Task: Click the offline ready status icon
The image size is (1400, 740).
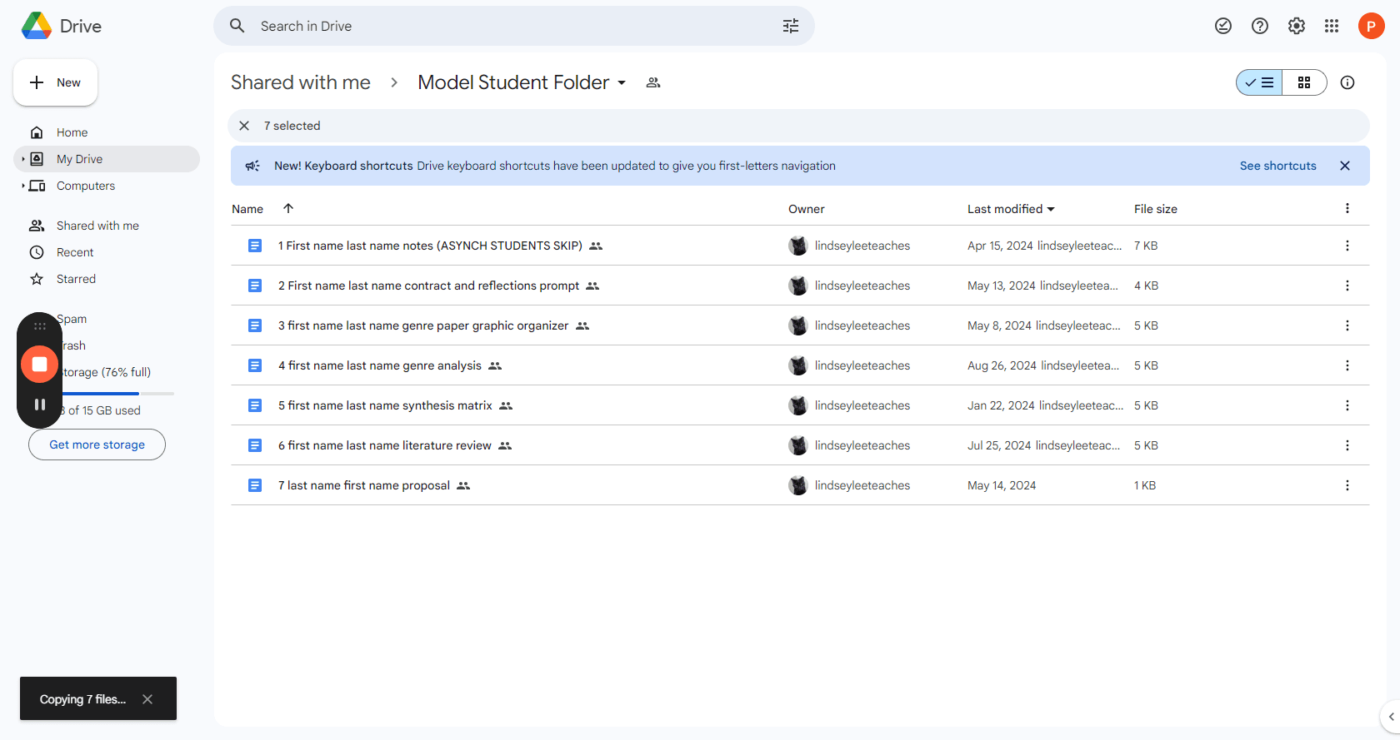Action: pyautogui.click(x=1223, y=26)
